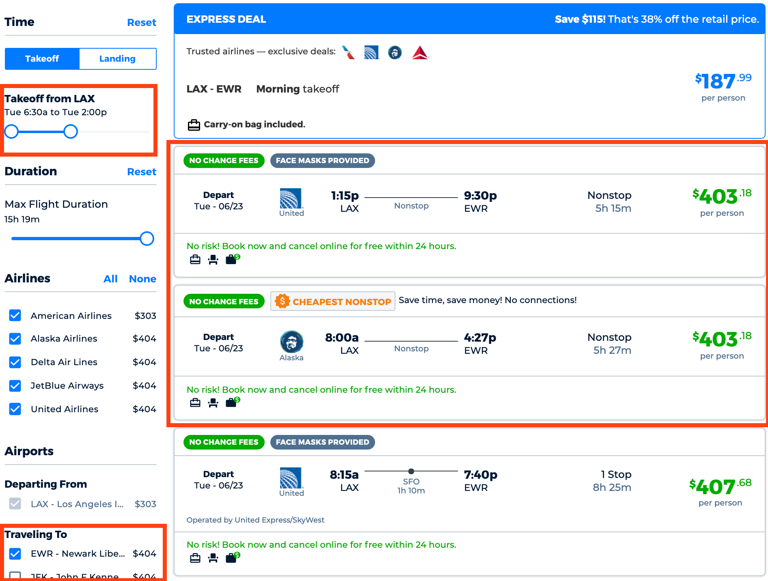Viewport: 768px width, 581px height.
Task: Click seat icon on 1:15p United flight
Action: coord(213,259)
